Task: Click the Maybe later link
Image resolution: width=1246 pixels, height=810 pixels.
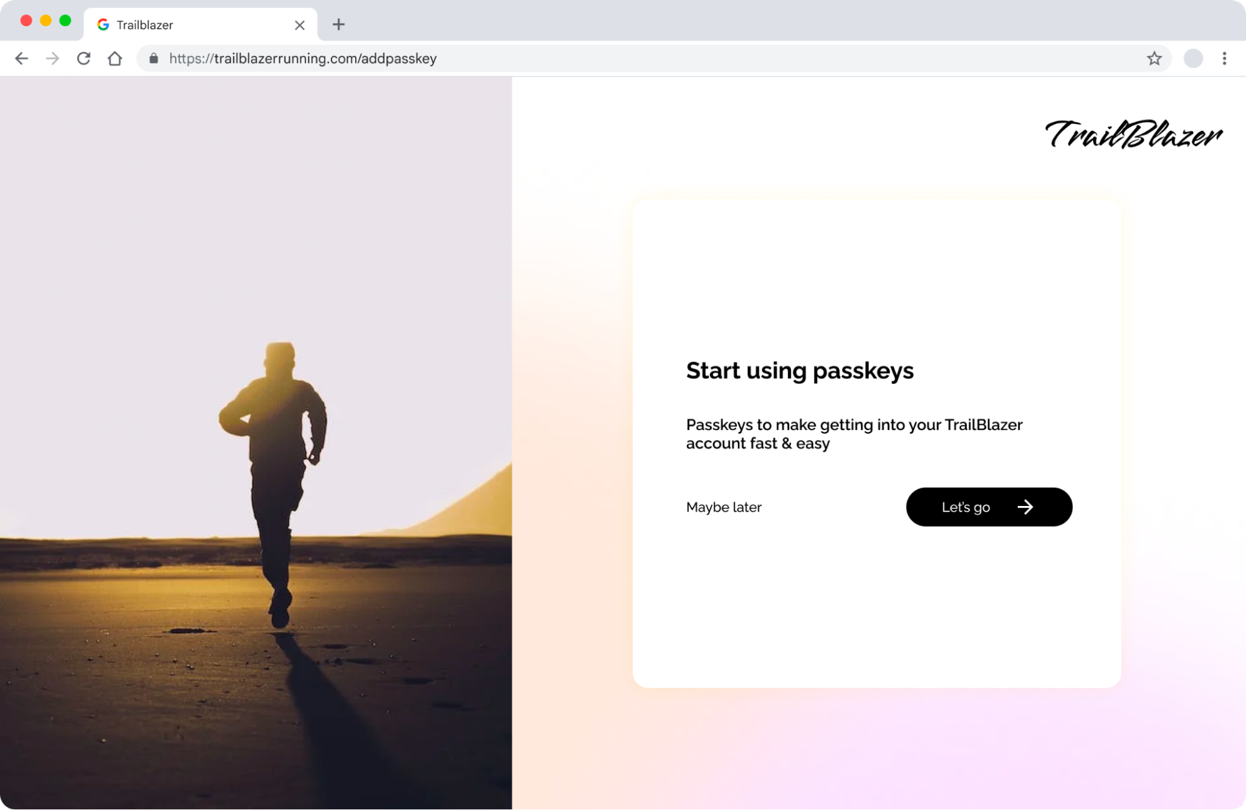Action: (724, 507)
